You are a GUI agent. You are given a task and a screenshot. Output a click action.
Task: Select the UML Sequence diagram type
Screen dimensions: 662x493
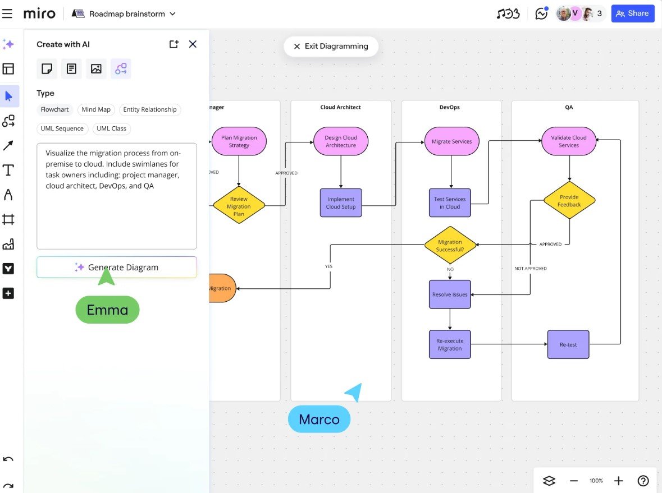pyautogui.click(x=62, y=128)
